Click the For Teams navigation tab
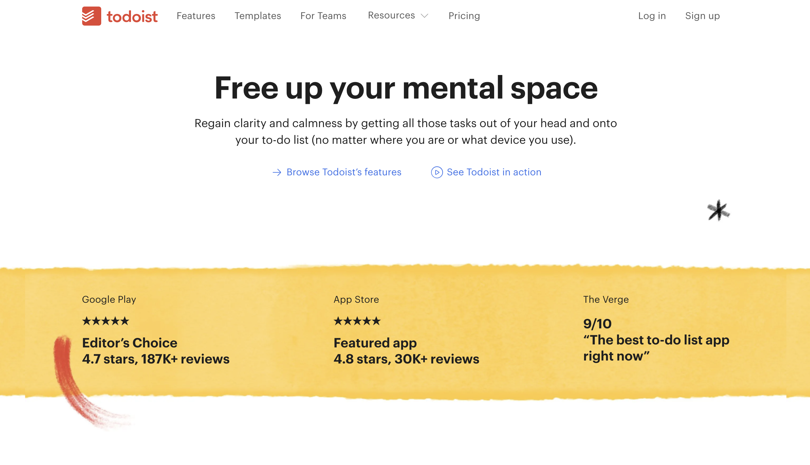Screen dimensions: 810x465 click(x=323, y=15)
